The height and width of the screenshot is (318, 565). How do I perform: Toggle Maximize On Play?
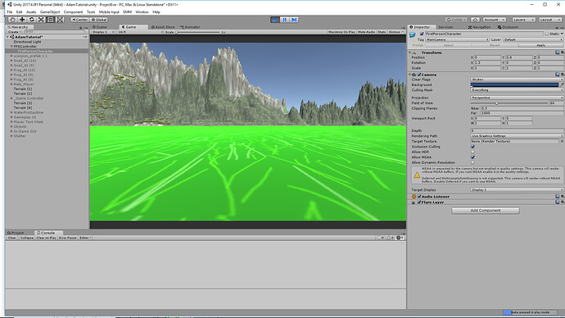pos(341,32)
